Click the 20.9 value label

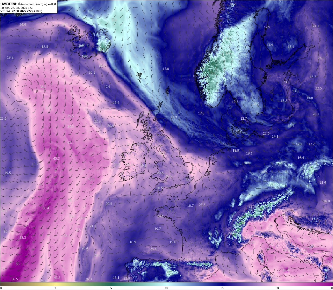pyautogui.click(x=111, y=126)
